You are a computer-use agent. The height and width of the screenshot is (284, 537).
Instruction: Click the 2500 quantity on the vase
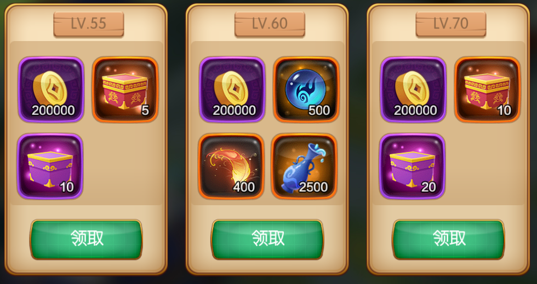pyautogui.click(x=313, y=187)
